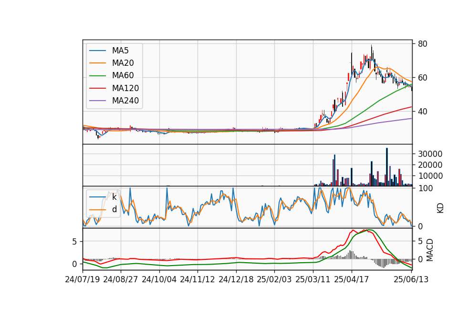Click the MA20 legend label
458x329 pixels.
[x=123, y=63]
